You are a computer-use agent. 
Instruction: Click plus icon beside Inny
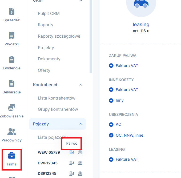pyautogui.click(x=111, y=100)
